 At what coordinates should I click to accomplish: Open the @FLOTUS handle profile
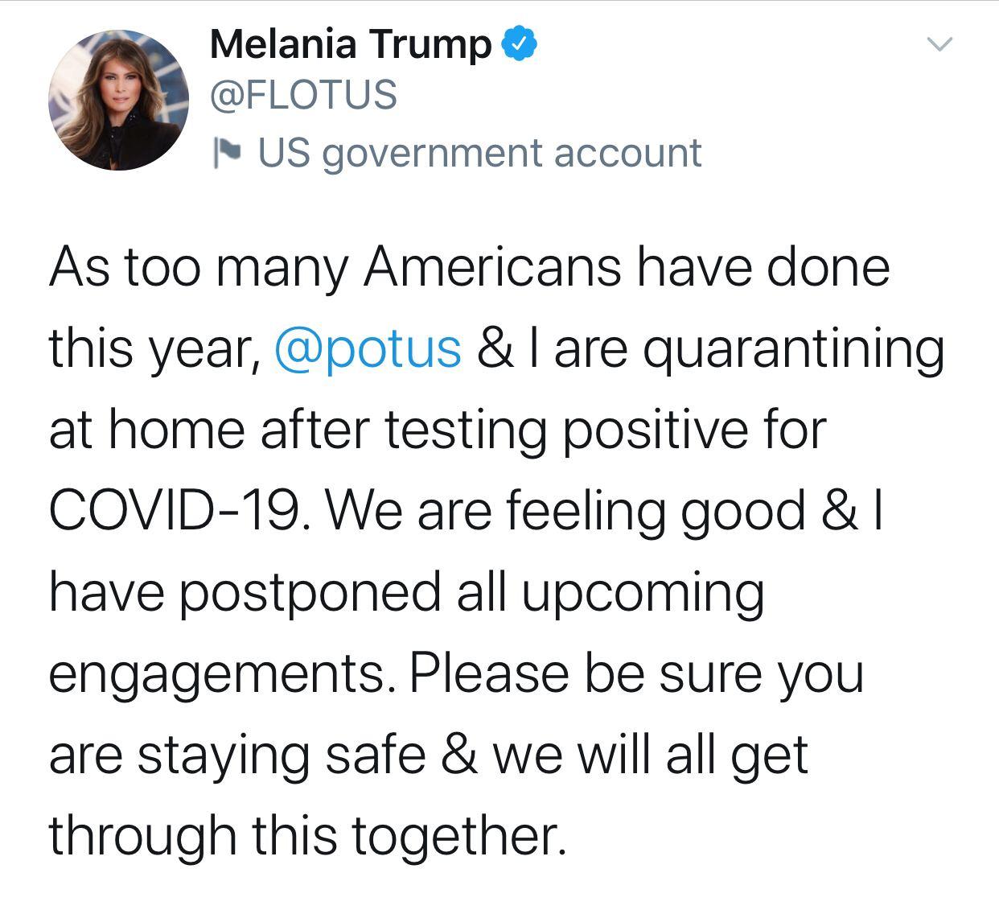point(303,94)
